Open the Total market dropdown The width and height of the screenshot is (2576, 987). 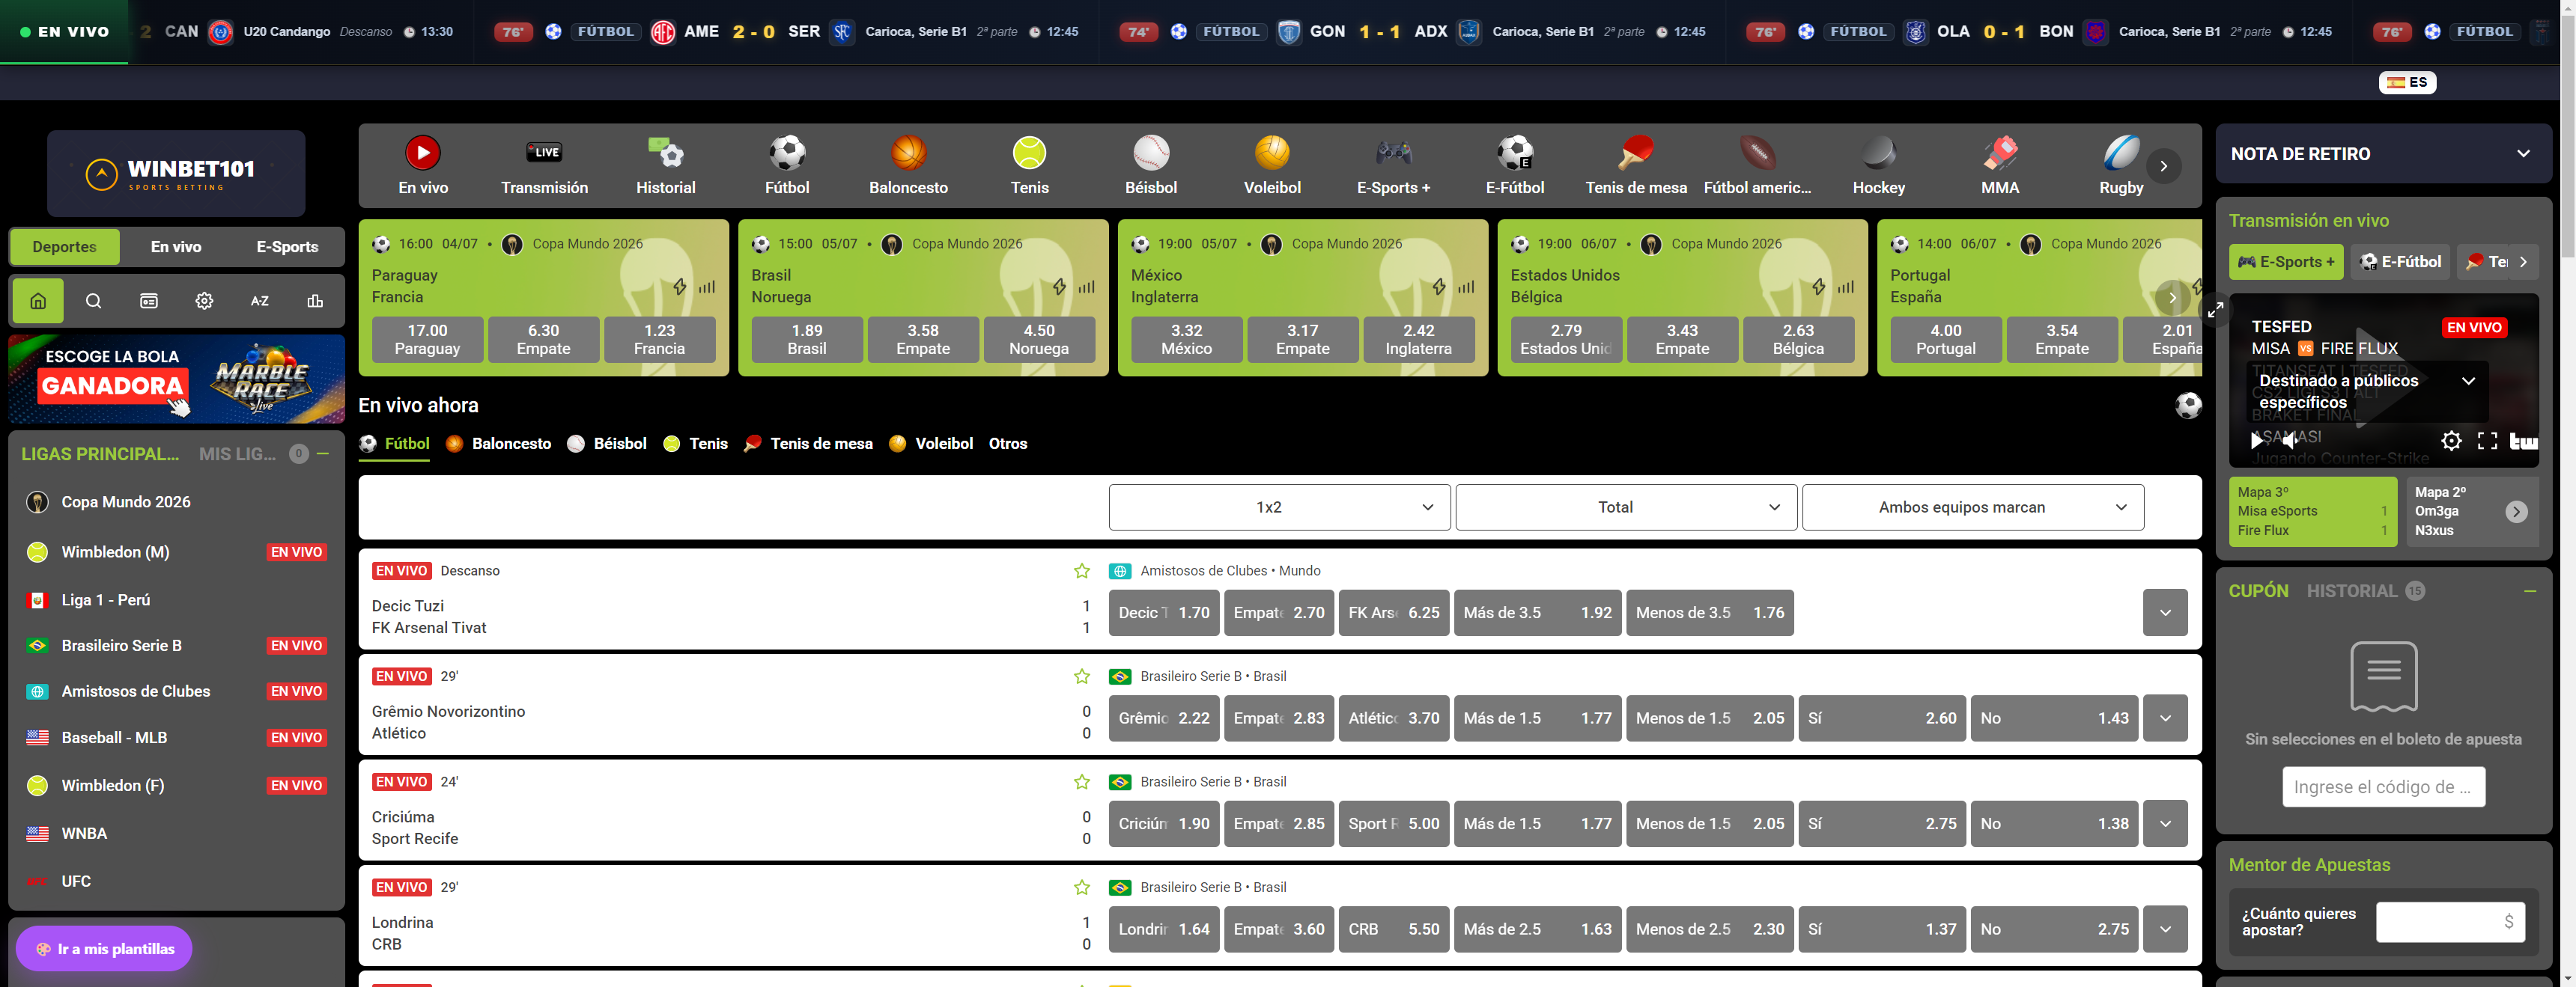coord(1626,507)
